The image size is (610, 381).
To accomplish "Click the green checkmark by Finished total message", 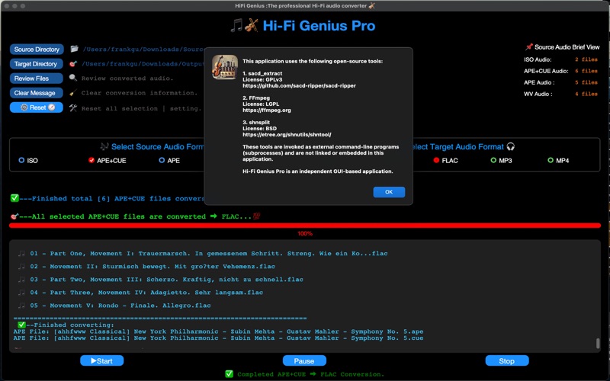I will point(14,198).
